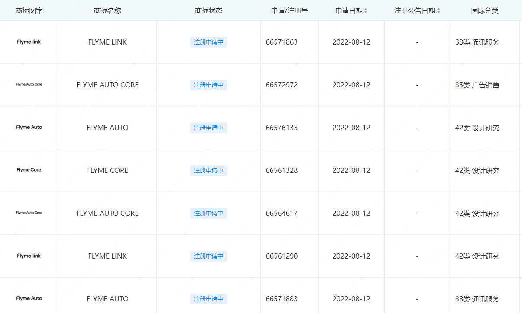This screenshot has height=313, width=522.
Task: Click date 2022-08-12 in 66561328 row
Action: pyautogui.click(x=351, y=171)
